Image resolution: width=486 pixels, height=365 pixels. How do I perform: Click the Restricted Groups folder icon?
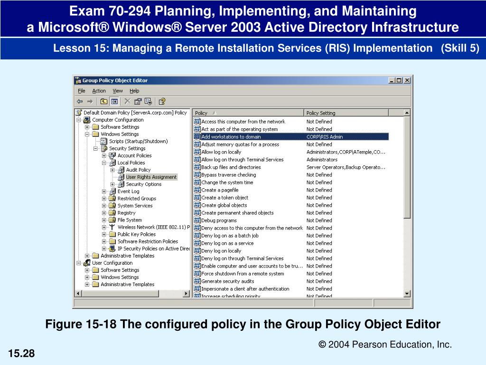click(112, 198)
